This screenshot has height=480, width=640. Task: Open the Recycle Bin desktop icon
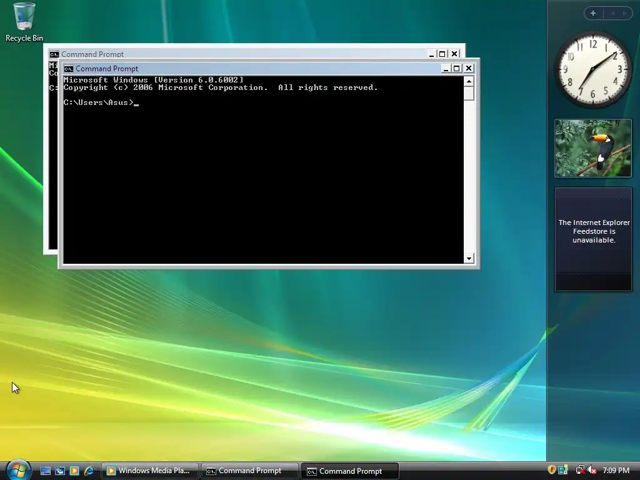point(24,22)
